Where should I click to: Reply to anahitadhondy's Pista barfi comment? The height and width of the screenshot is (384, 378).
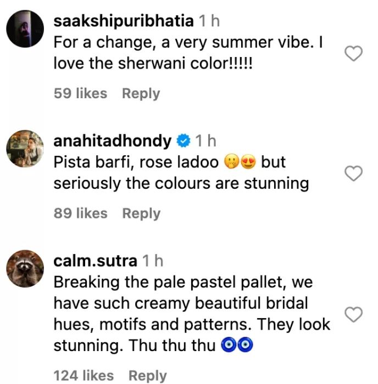coord(141,213)
